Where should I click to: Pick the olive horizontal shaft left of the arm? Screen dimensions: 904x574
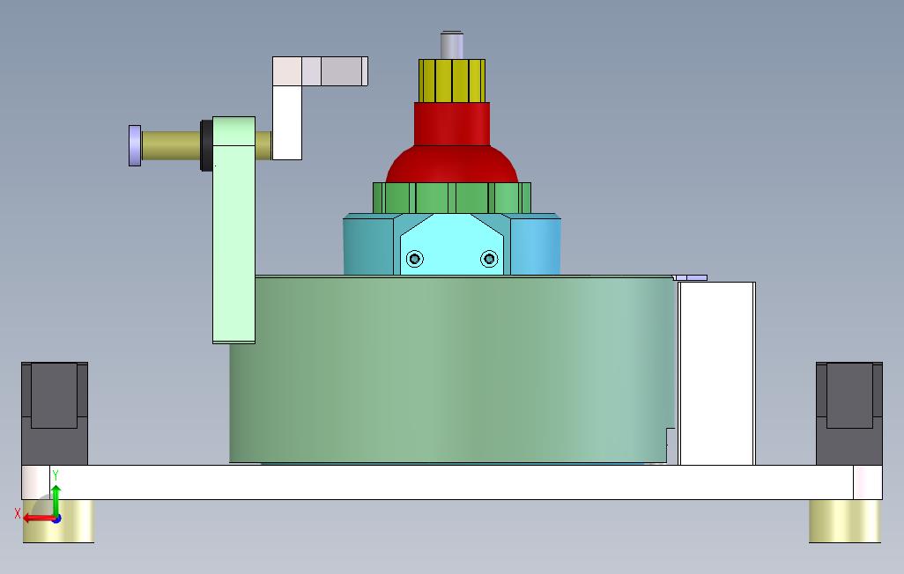[171, 146]
